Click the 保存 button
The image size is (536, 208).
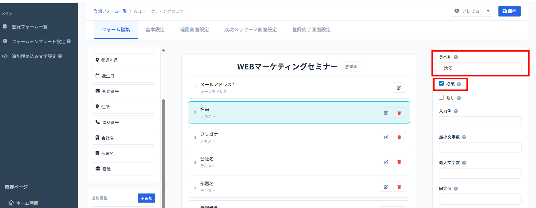pos(509,11)
